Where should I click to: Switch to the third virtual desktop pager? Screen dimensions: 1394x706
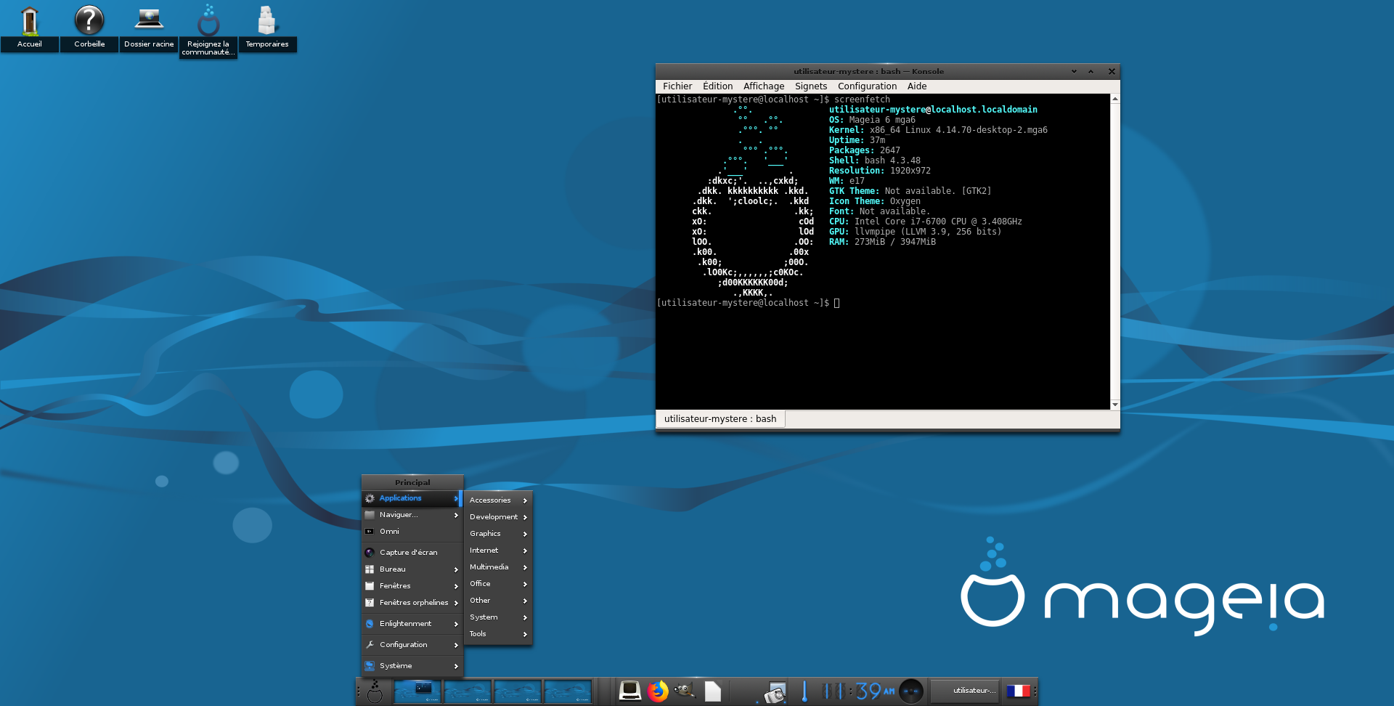point(518,691)
